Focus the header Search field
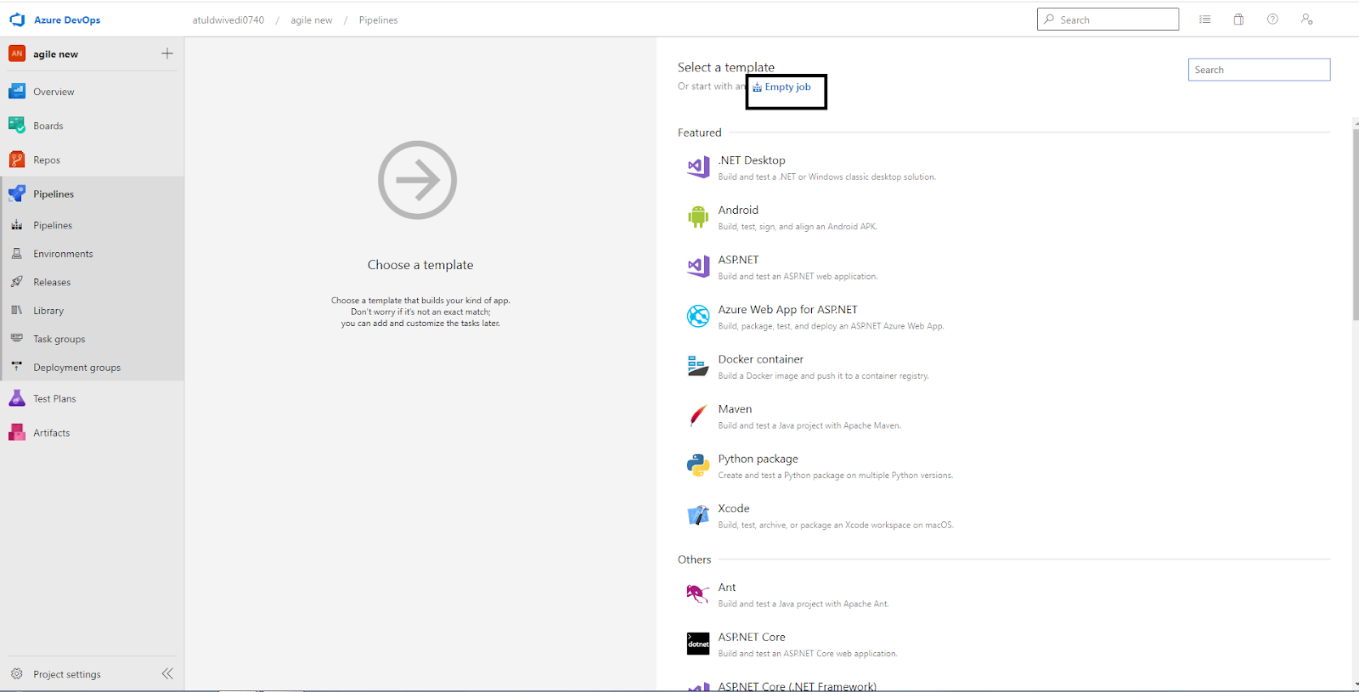The width and height of the screenshot is (1359, 692). (1108, 20)
